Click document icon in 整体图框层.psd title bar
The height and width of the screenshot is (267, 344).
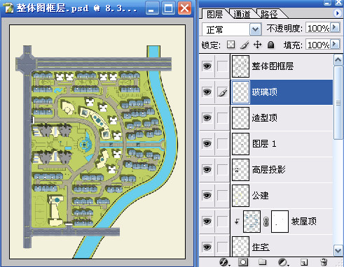point(8,8)
